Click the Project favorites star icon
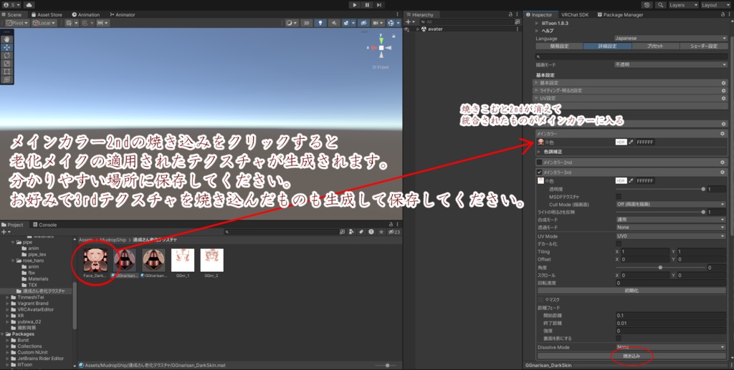 (x=381, y=232)
